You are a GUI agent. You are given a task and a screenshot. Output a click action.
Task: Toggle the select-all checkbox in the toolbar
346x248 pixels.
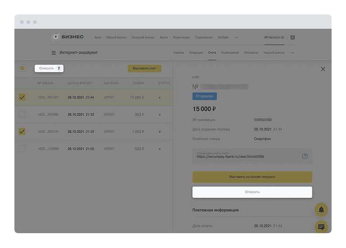(22, 68)
